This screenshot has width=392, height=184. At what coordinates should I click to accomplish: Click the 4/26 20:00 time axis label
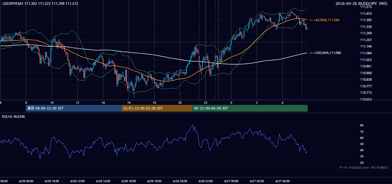[x=180, y=181]
